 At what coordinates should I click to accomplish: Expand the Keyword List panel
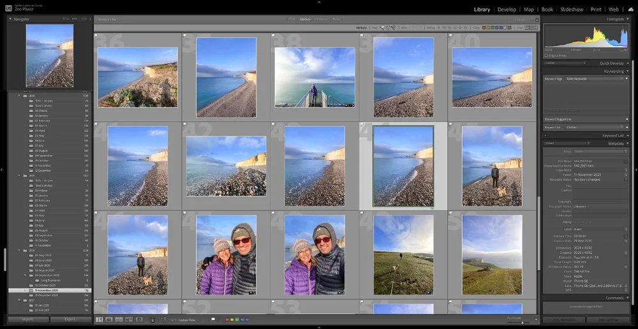[627, 135]
